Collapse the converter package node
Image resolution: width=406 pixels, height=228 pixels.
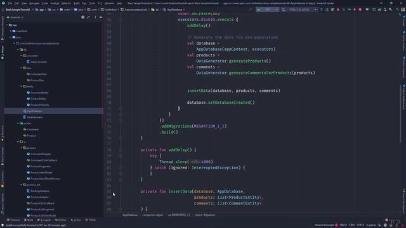21,56
